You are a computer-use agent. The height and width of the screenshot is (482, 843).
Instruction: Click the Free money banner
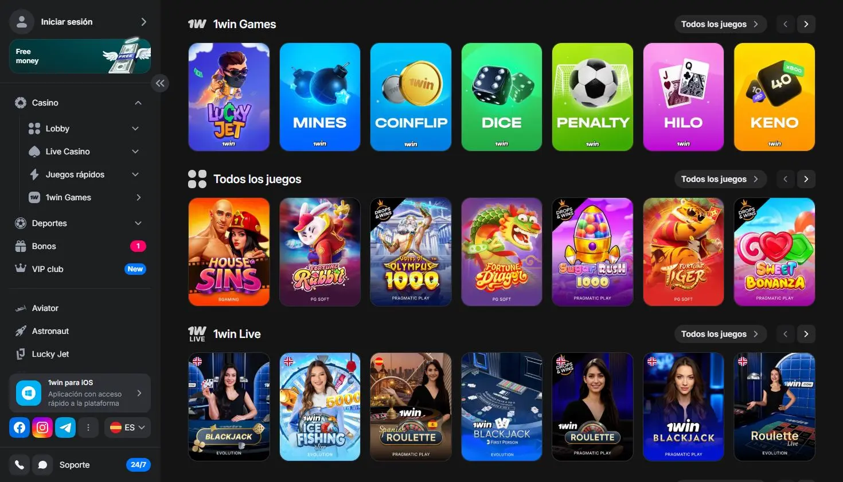pos(80,56)
